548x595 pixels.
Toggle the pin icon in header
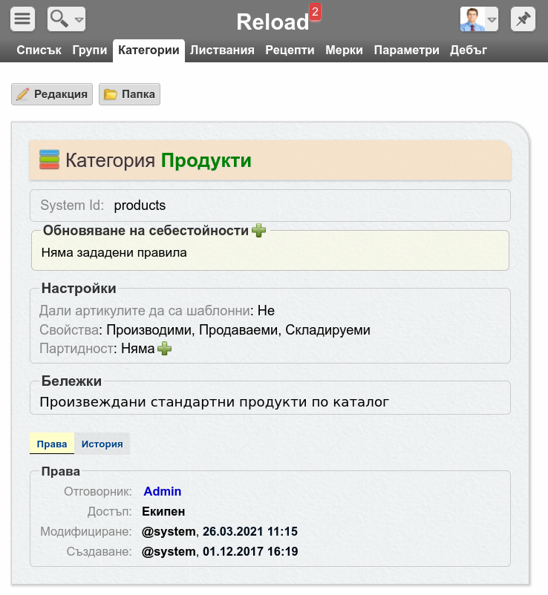523,19
